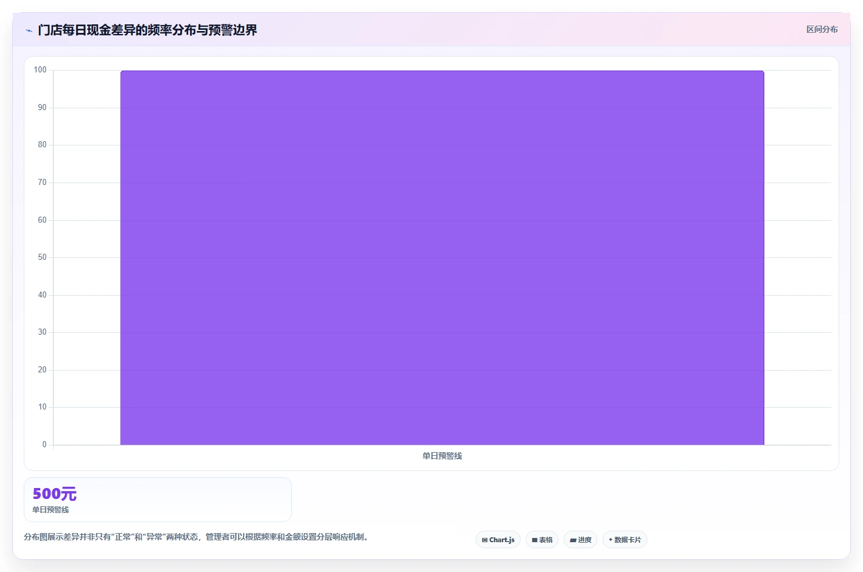Image resolution: width=863 pixels, height=572 pixels.
Task: Select the 进度 chip
Action: point(580,540)
